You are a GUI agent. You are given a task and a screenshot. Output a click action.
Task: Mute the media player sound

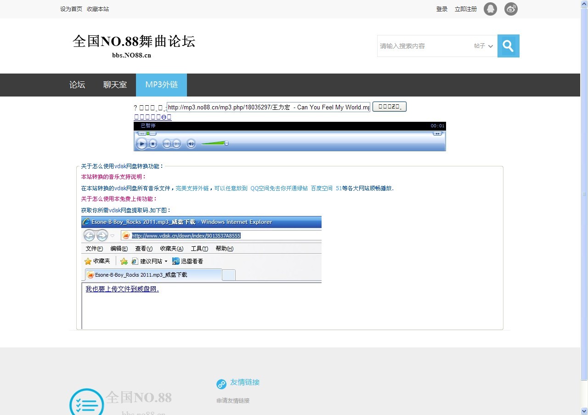tap(191, 144)
